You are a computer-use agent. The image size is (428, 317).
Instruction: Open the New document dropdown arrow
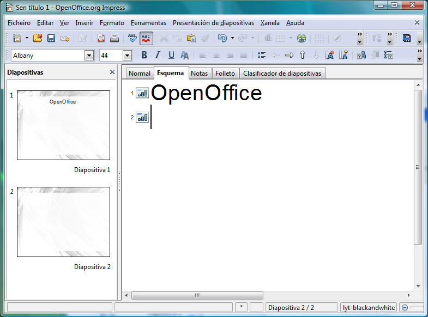27,38
